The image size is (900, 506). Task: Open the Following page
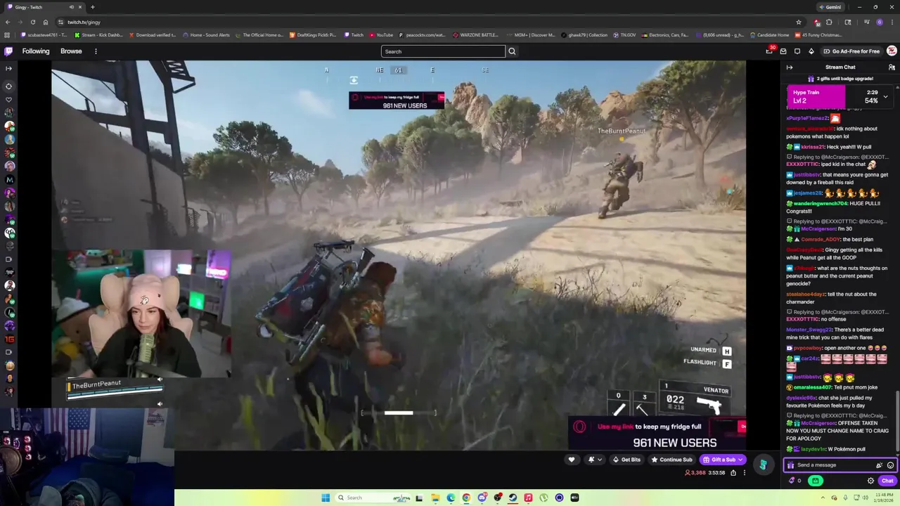pyautogui.click(x=36, y=51)
